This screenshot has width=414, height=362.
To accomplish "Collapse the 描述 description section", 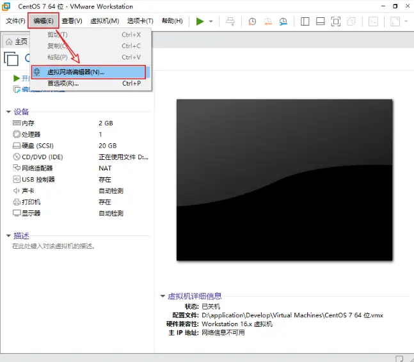I will [8, 235].
